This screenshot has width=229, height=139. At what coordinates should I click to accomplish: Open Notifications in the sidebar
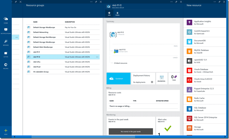tap(6, 31)
